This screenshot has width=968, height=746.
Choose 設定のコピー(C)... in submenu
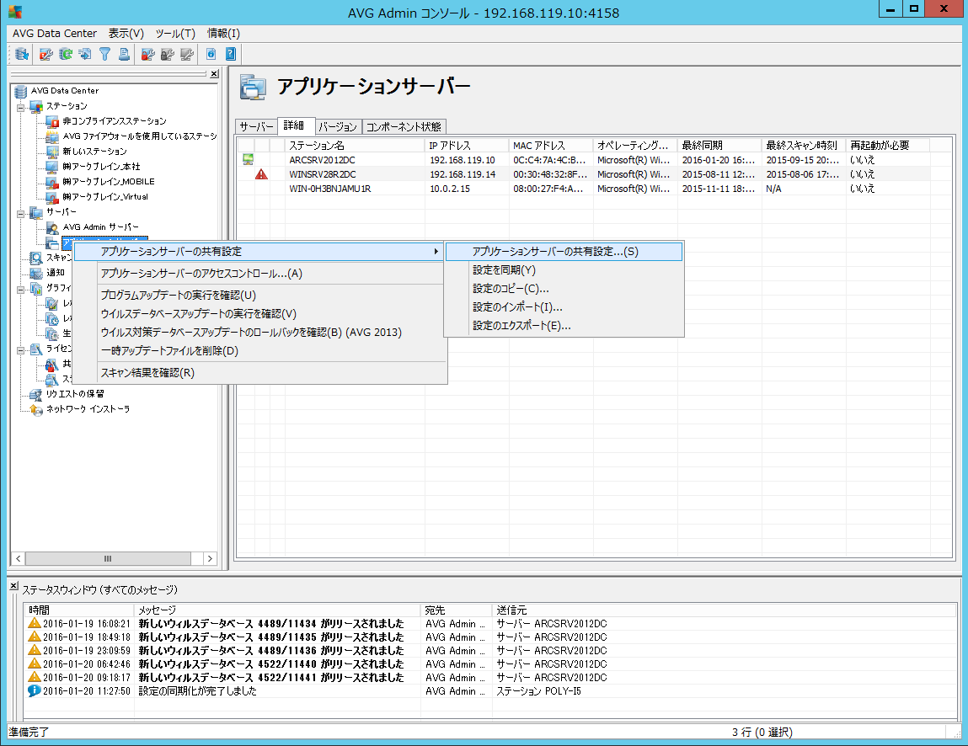pos(564,289)
